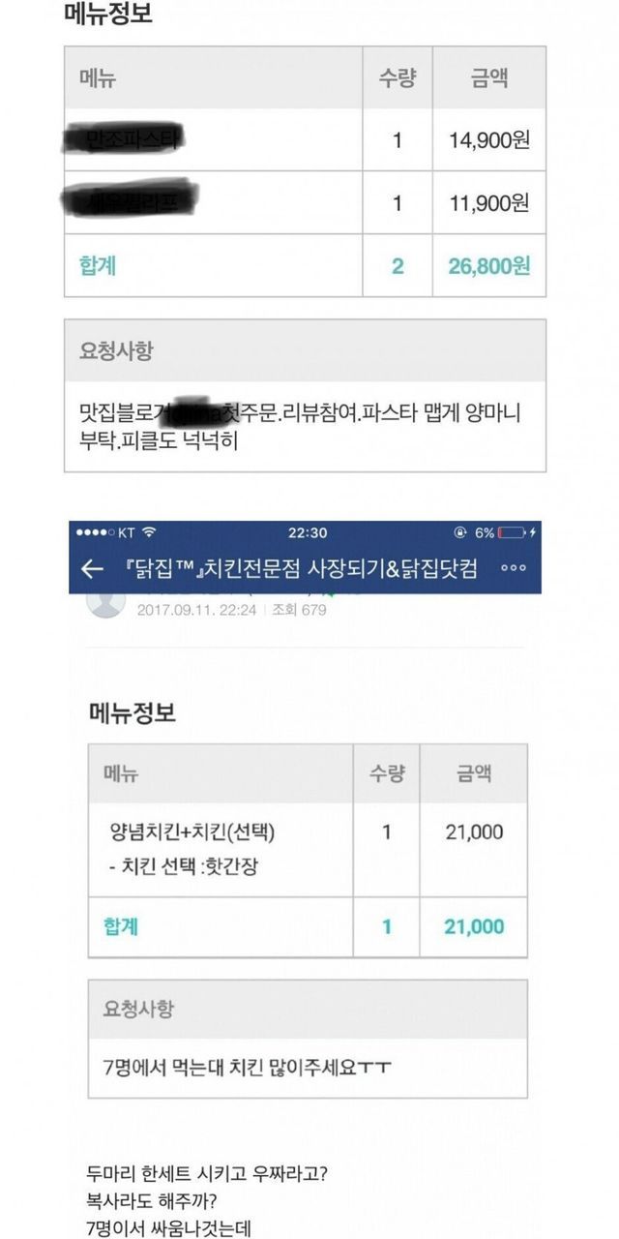Tap the author's profile avatar
This screenshot has height=1239, width=619.
(105, 602)
